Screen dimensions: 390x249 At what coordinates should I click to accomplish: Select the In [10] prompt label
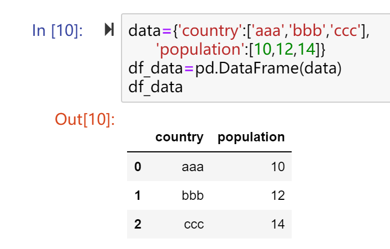point(57,30)
